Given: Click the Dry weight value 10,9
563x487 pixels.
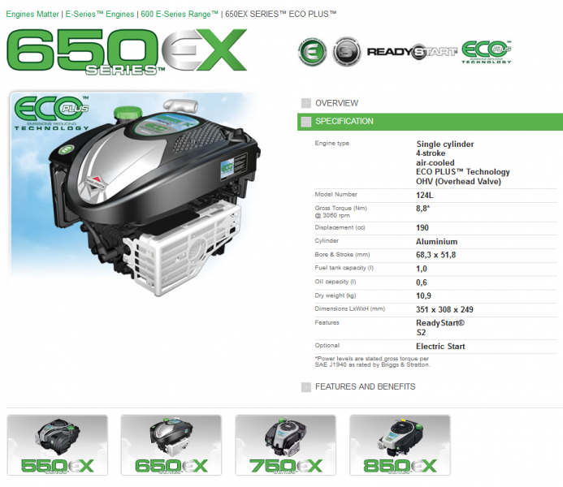Looking at the screenshot, I should coord(424,296).
